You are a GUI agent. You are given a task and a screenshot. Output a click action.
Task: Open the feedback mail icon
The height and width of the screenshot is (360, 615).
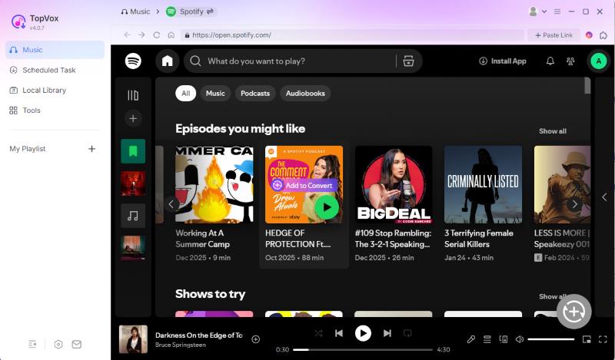point(77,345)
